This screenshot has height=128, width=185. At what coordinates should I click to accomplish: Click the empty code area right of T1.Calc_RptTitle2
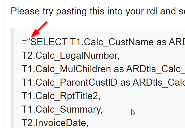141,96
